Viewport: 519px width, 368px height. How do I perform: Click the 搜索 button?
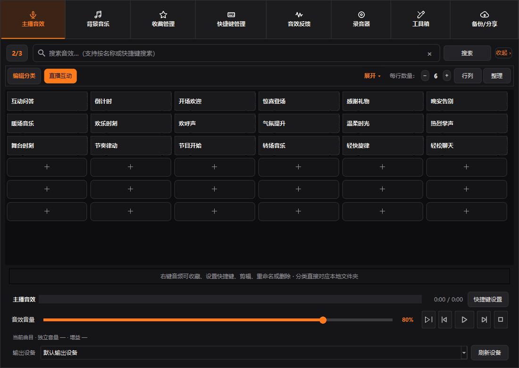[x=467, y=53]
